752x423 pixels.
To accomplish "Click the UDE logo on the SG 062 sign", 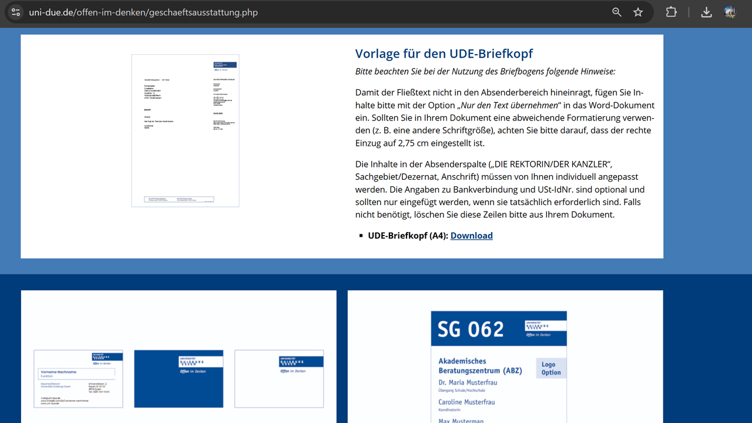I will point(546,329).
